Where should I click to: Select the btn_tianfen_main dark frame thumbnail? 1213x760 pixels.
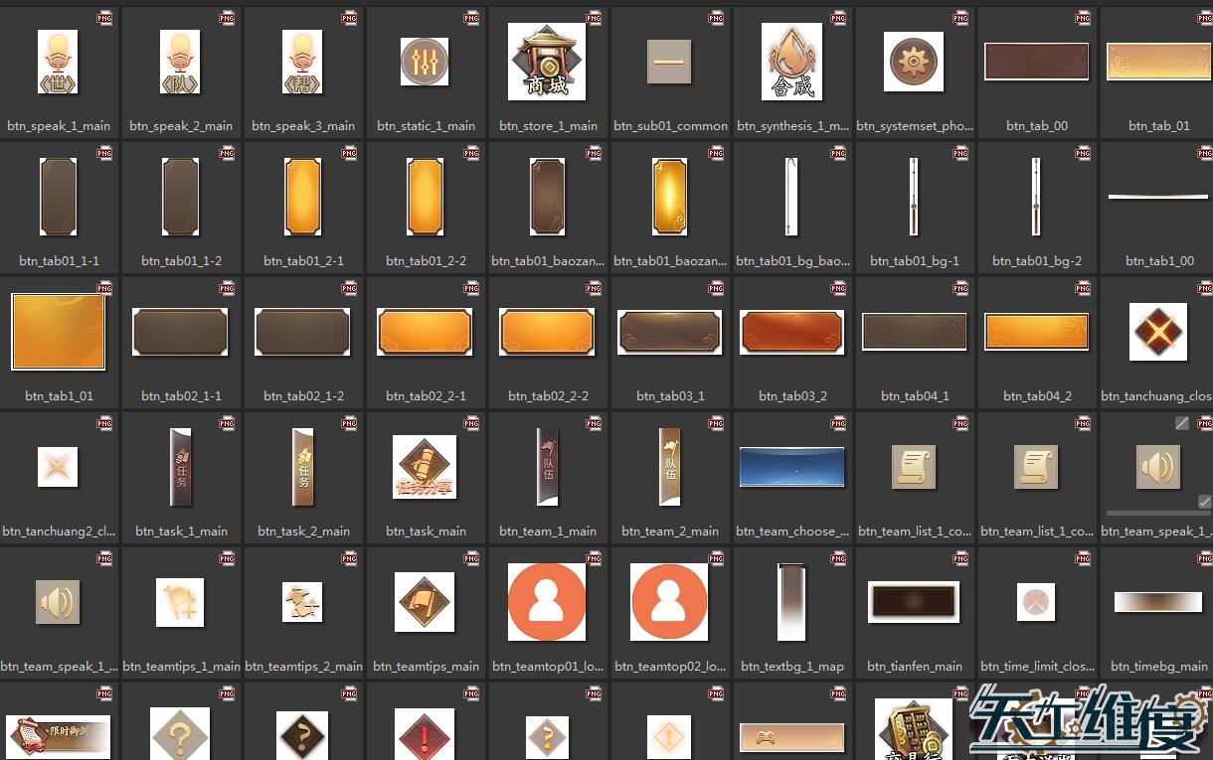click(x=914, y=602)
